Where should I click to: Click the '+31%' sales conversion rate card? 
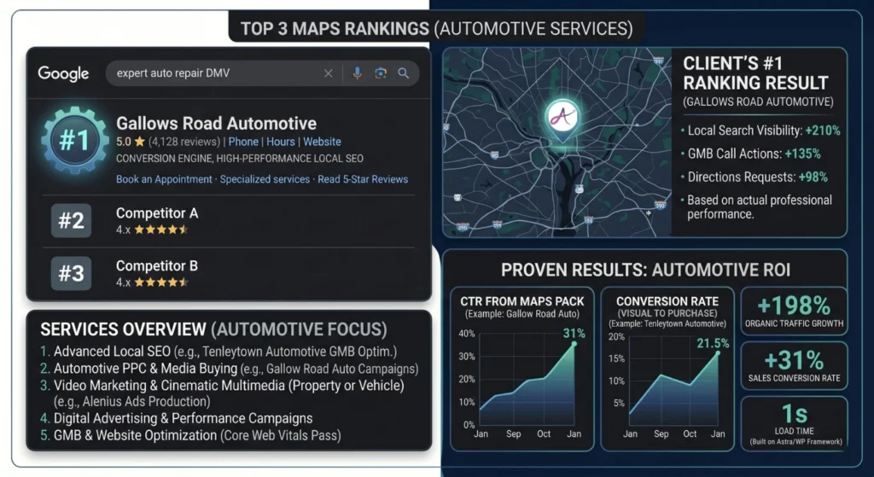[x=794, y=365]
